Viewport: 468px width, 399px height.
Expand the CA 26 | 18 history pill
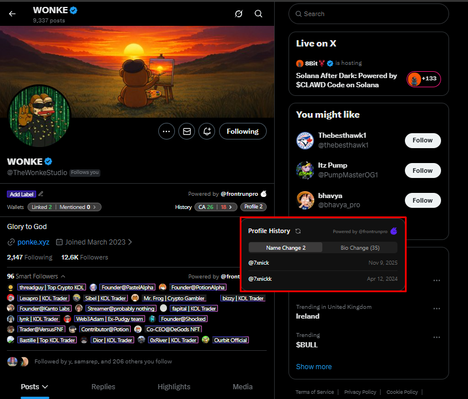pyautogui.click(x=216, y=207)
